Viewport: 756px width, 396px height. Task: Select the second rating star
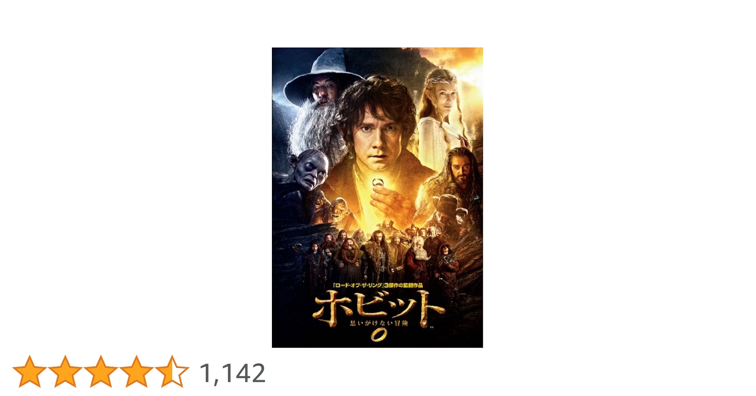pos(65,371)
